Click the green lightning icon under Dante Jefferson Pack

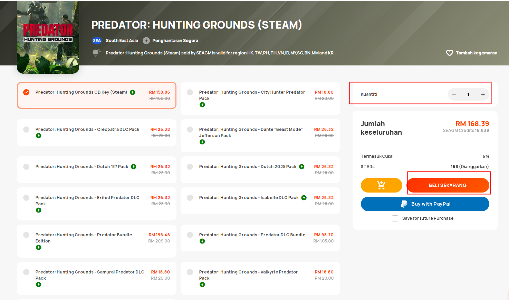202,142
